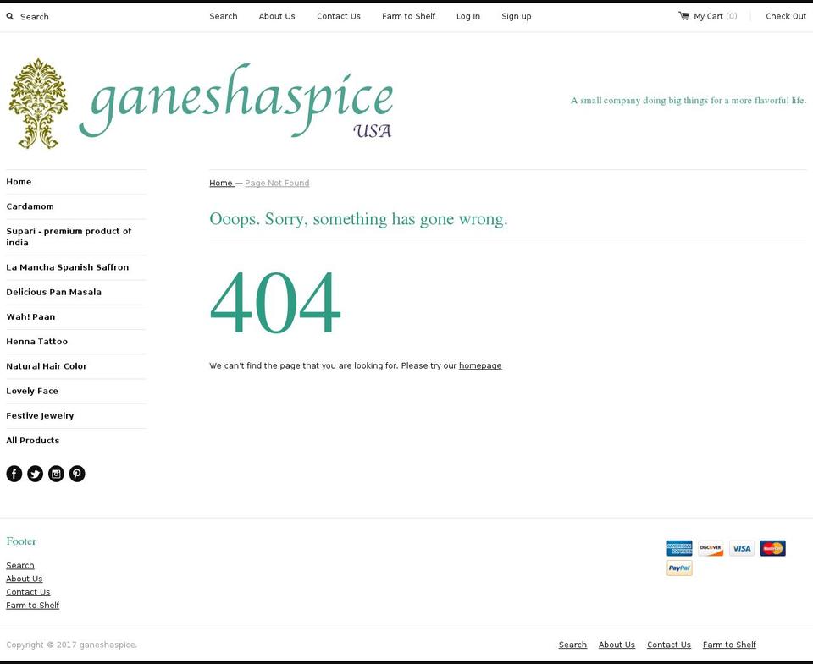Click Search in the bottom copyright bar
This screenshot has height=664, width=813.
(x=572, y=645)
